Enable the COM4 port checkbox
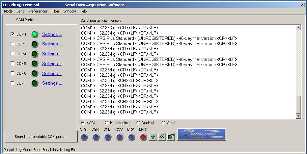The width and height of the screenshot is (307, 154). (13, 54)
